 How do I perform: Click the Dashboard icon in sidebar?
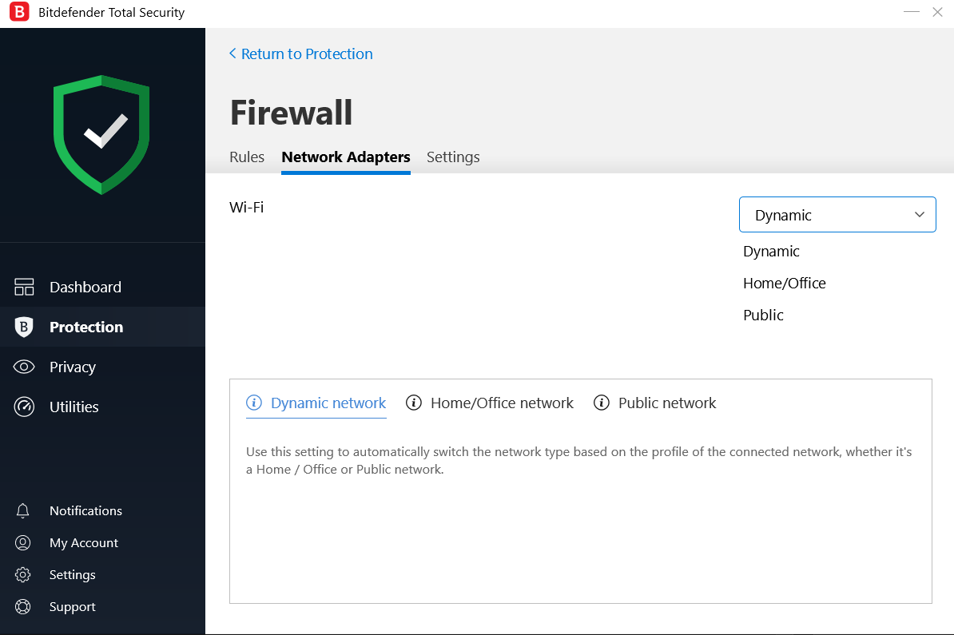click(x=24, y=288)
